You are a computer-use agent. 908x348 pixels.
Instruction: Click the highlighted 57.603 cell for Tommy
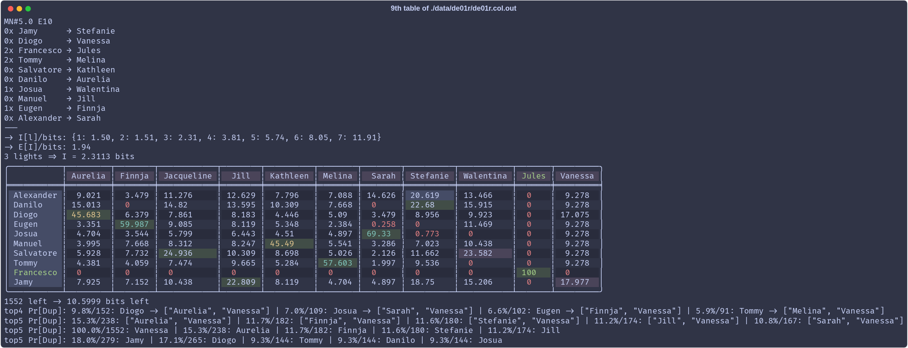(x=338, y=263)
